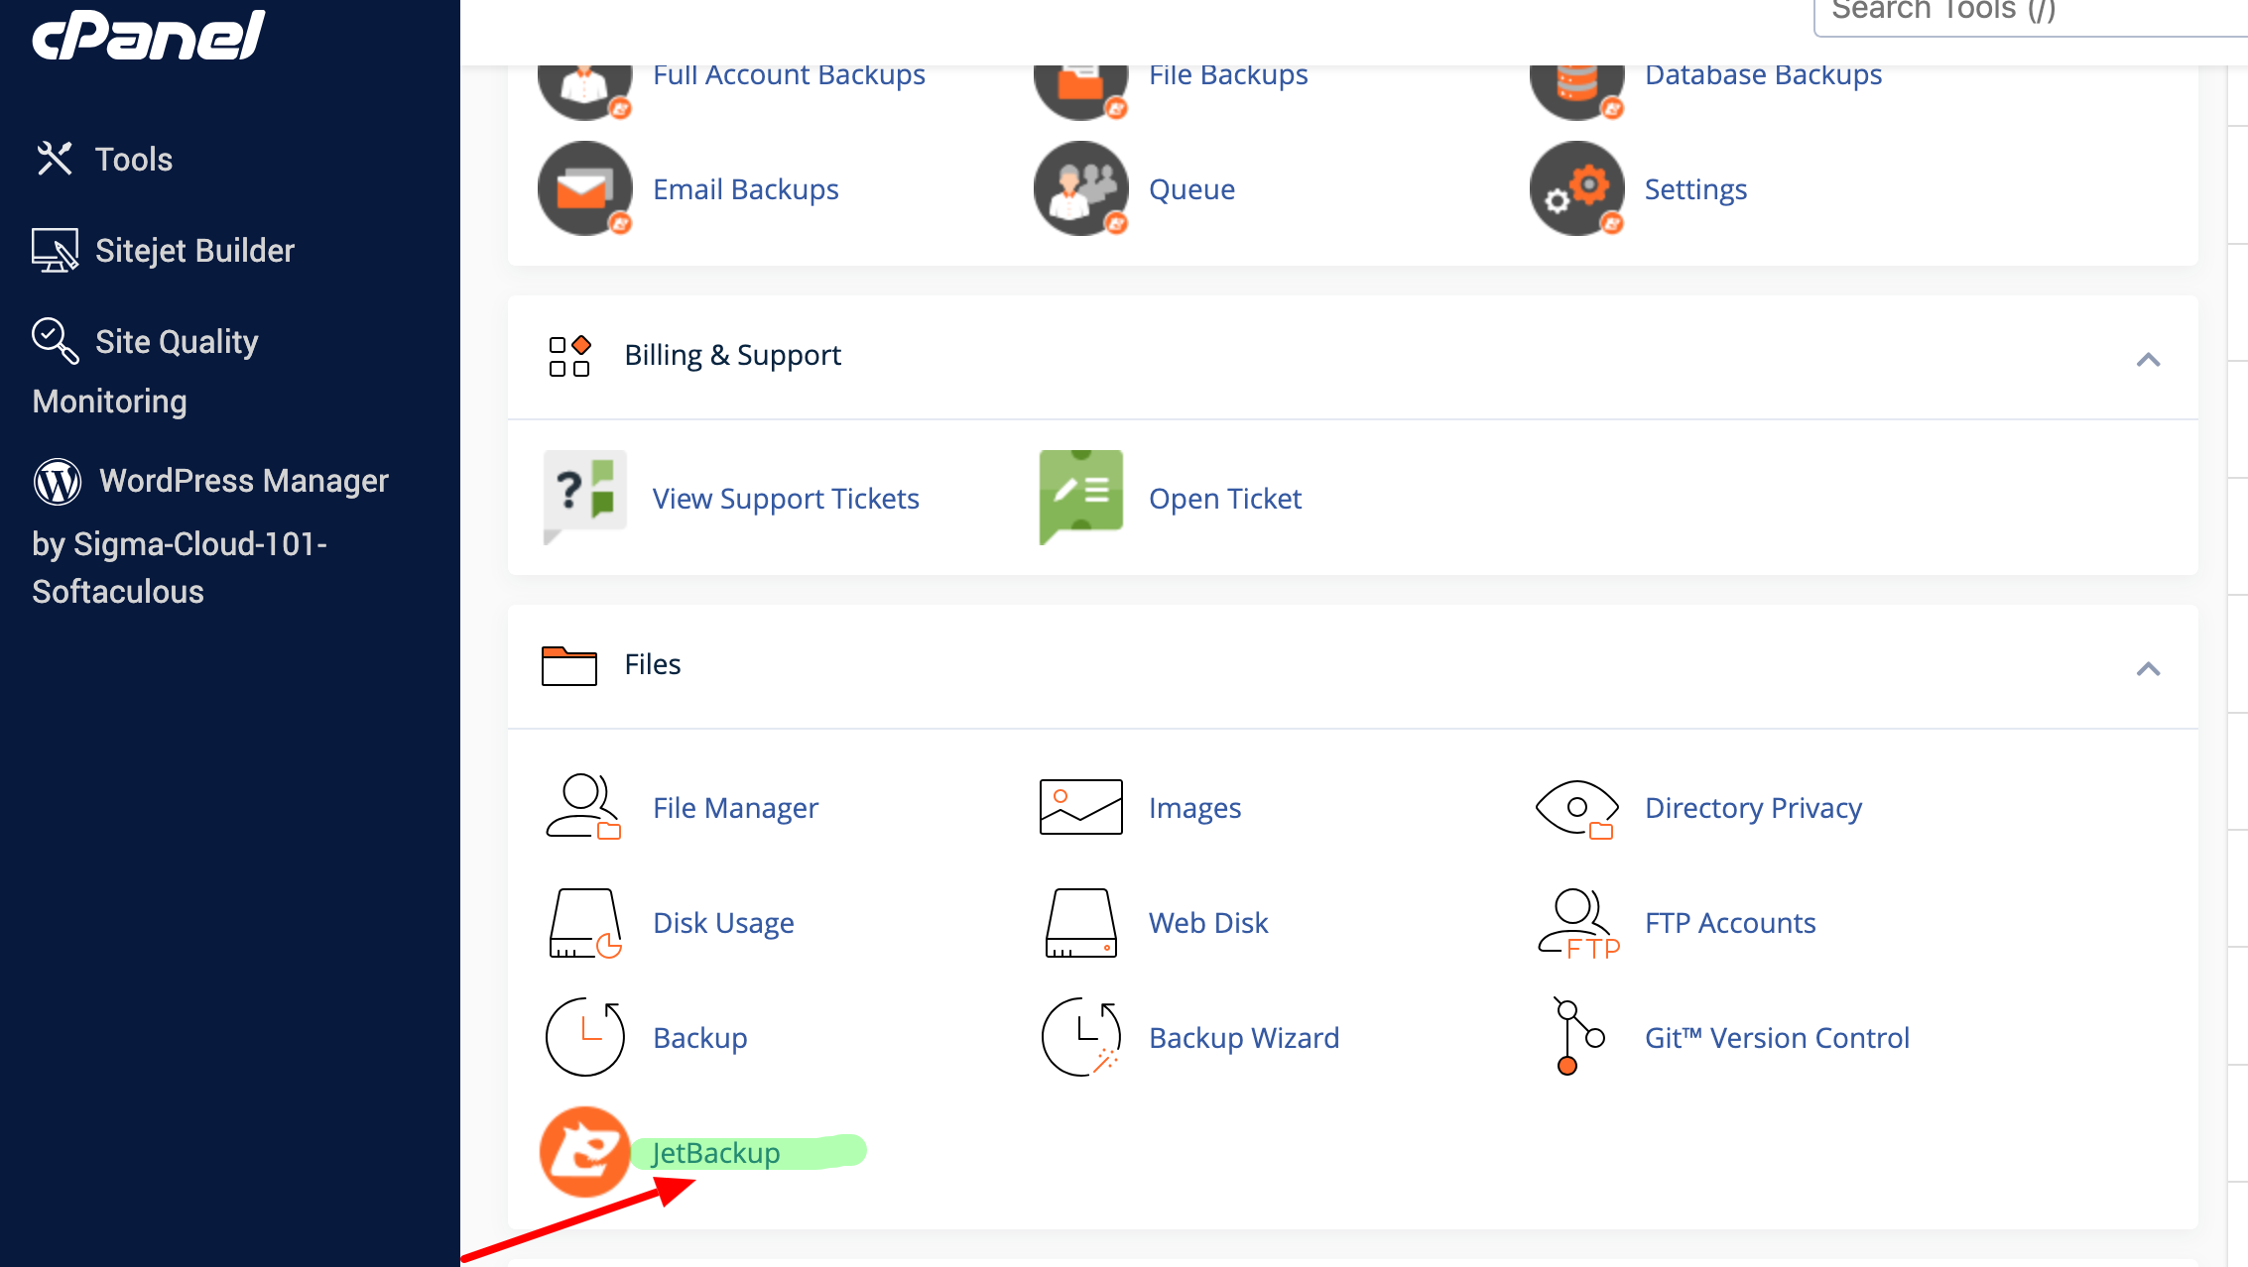
Task: Open the Disk Usage link
Action: point(723,923)
